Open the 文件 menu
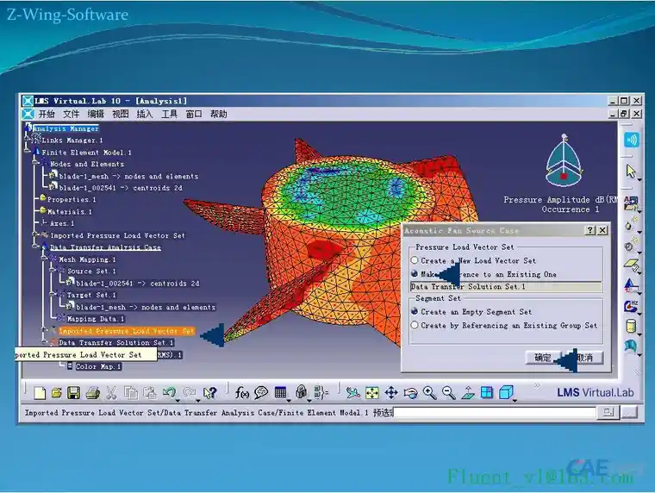Screen dimensions: 655x493 coord(71,114)
